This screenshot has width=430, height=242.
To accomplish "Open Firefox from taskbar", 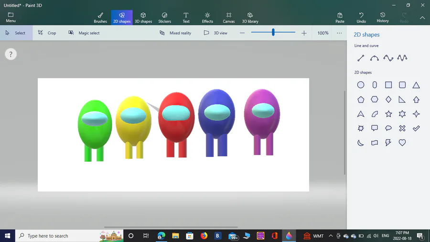I will coord(204,236).
